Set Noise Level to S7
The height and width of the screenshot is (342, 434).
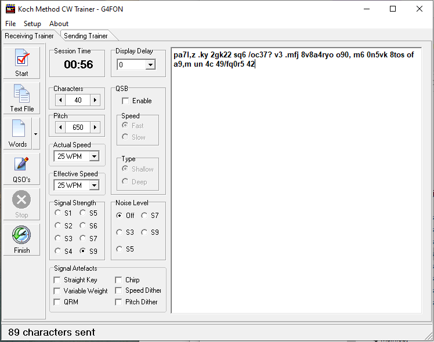[144, 216]
